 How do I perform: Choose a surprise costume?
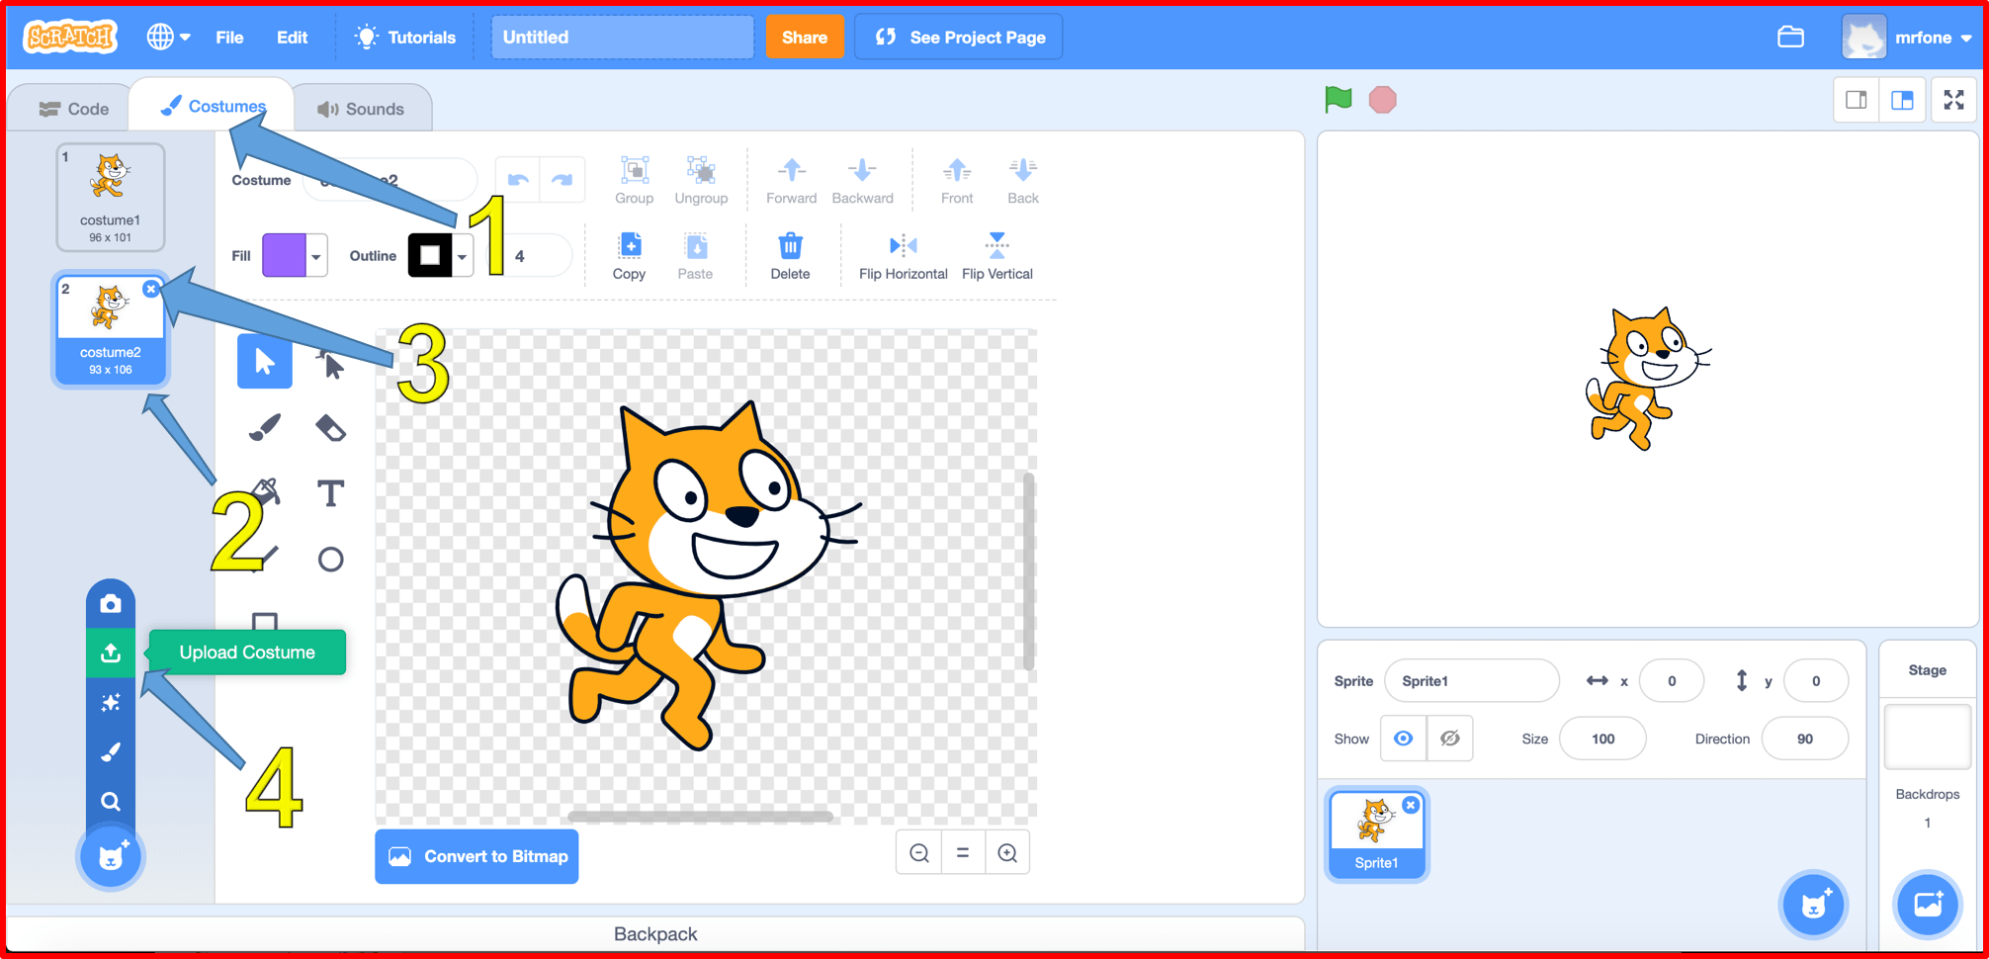[x=111, y=703]
